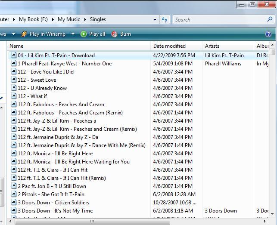277x225 pixels.
Task: Click file icon of 1 Pharell Number One
Action: coord(14,63)
